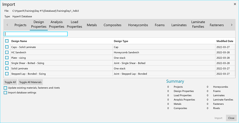Check the Caps - Solid Laminate row checkbox
239x123 pixels.
(x=7, y=47)
